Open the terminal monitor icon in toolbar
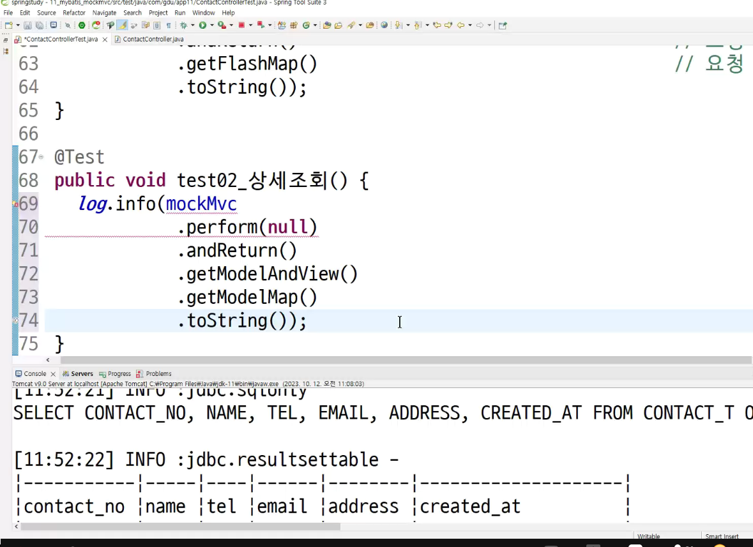 click(53, 26)
